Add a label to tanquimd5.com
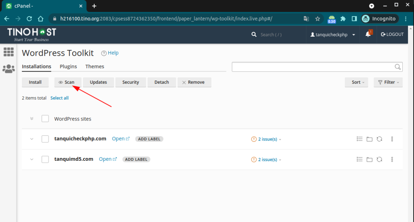Screen dimensions: 414x222 click(x=136, y=160)
